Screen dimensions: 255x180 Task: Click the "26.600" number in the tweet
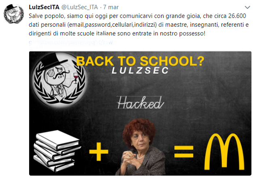pyautogui.click(x=237, y=16)
